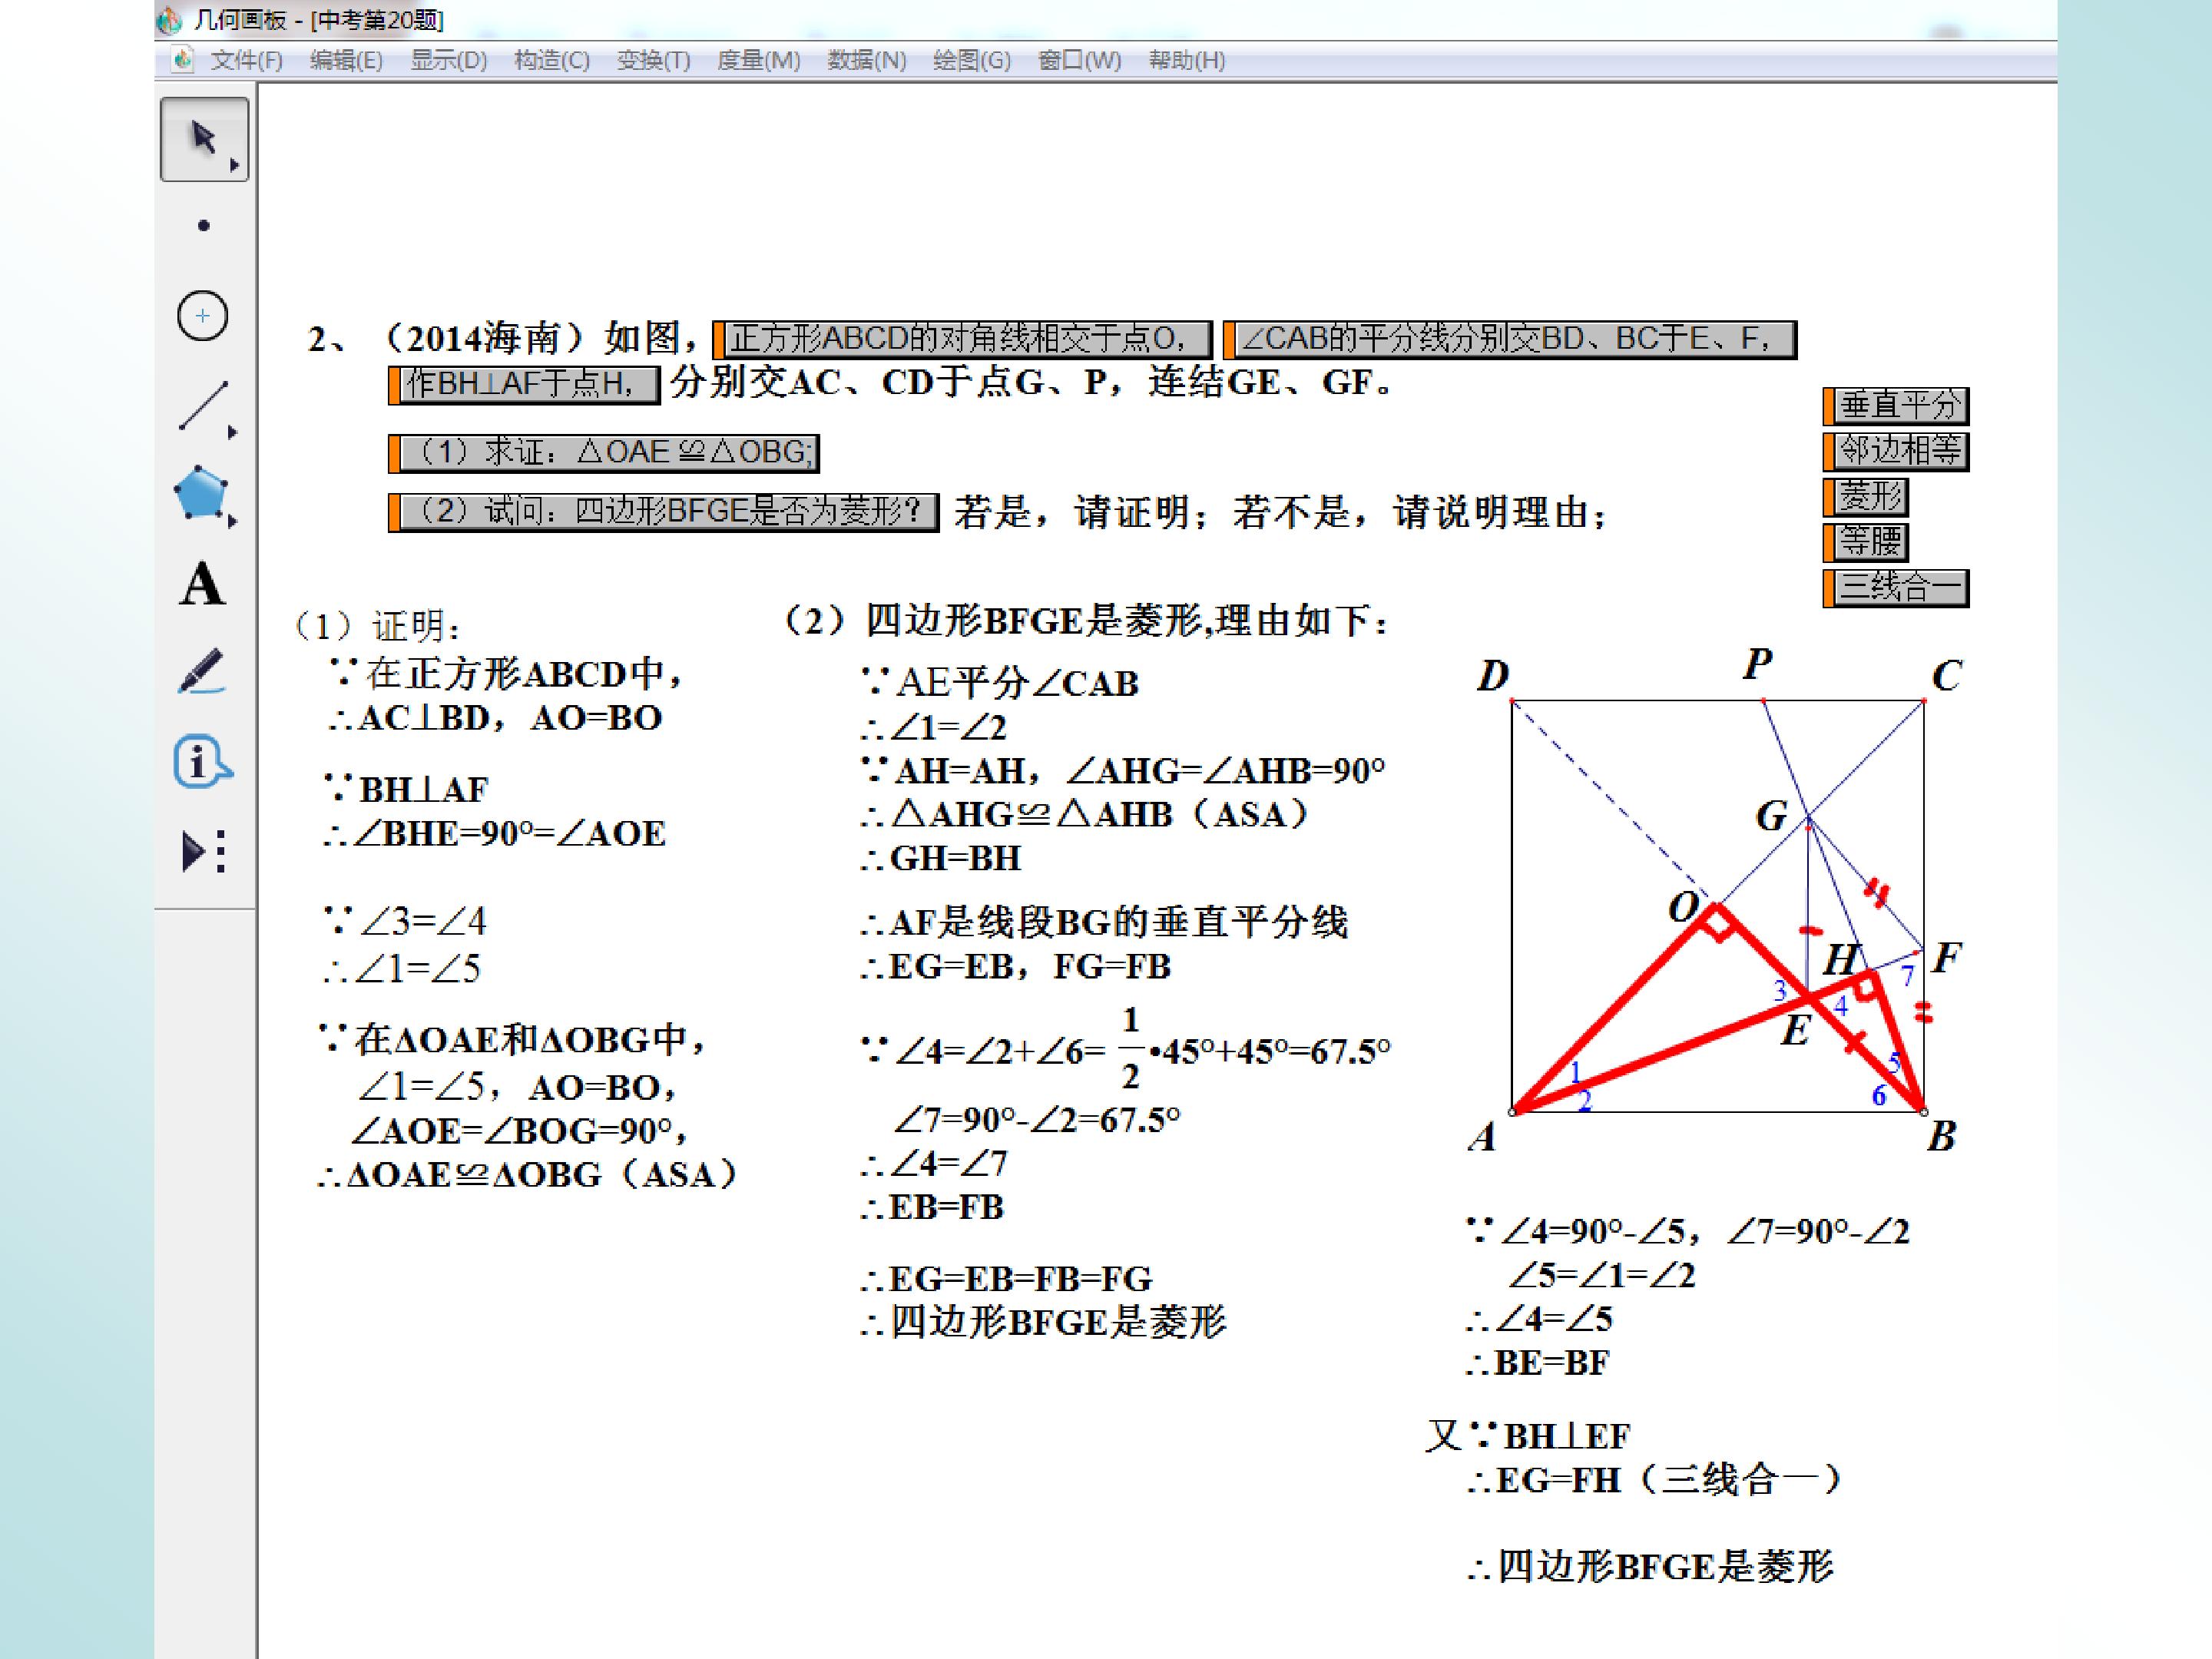Image resolution: width=2212 pixels, height=1659 pixels.
Task: Select the Compass circle tool
Action: [203, 316]
